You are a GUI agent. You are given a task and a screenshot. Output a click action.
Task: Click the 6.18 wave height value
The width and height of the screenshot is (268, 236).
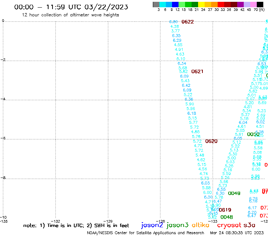click(x=192, y=113)
